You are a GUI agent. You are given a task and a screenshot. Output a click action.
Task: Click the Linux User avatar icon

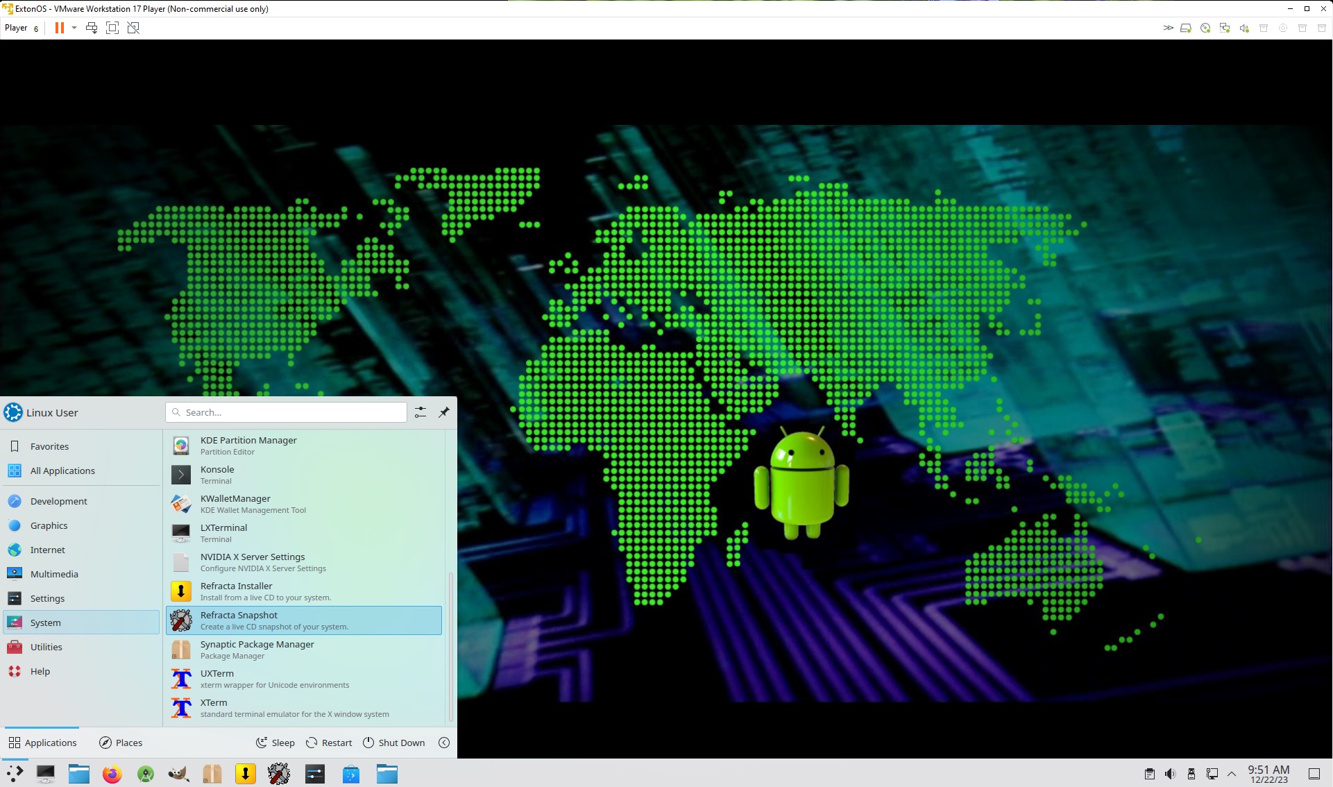13,412
